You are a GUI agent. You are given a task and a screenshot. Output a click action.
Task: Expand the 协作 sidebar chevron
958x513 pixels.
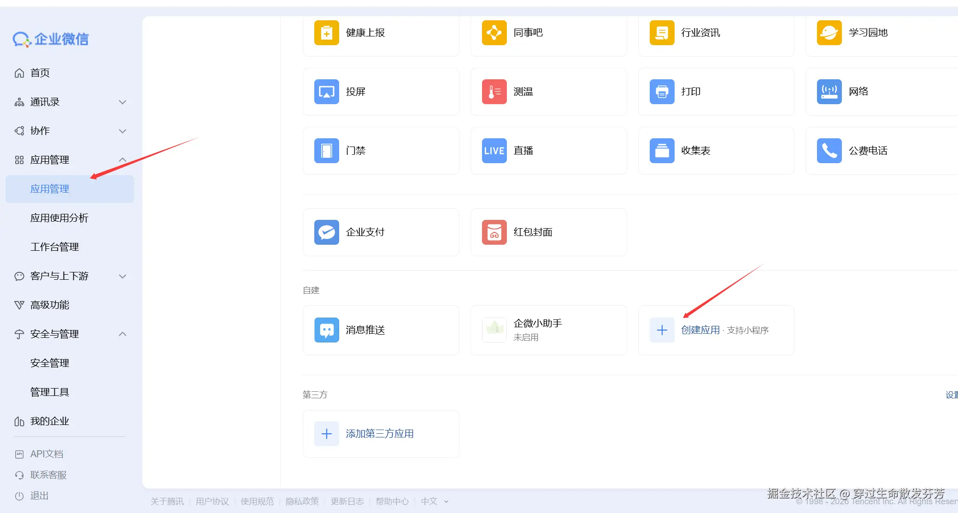tap(123, 131)
